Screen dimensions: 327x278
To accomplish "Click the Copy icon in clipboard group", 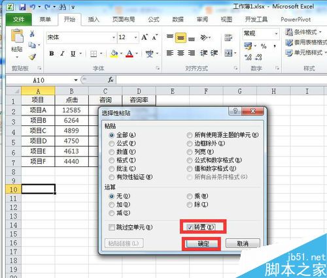I will (x=32, y=45).
